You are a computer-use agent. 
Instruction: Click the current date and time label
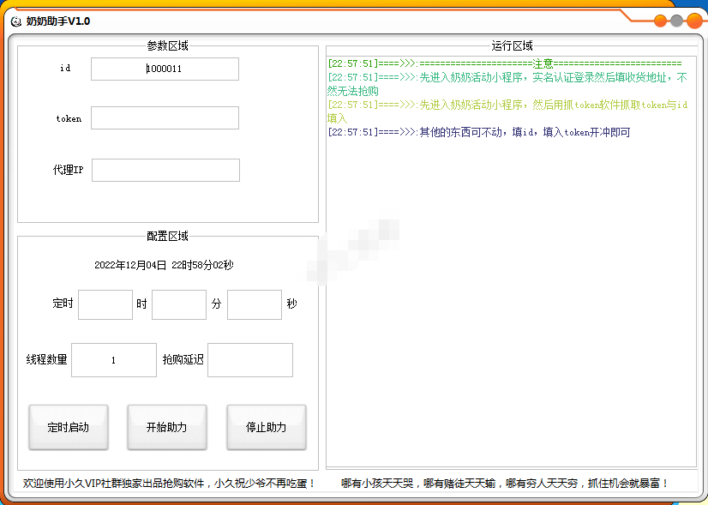point(164,266)
